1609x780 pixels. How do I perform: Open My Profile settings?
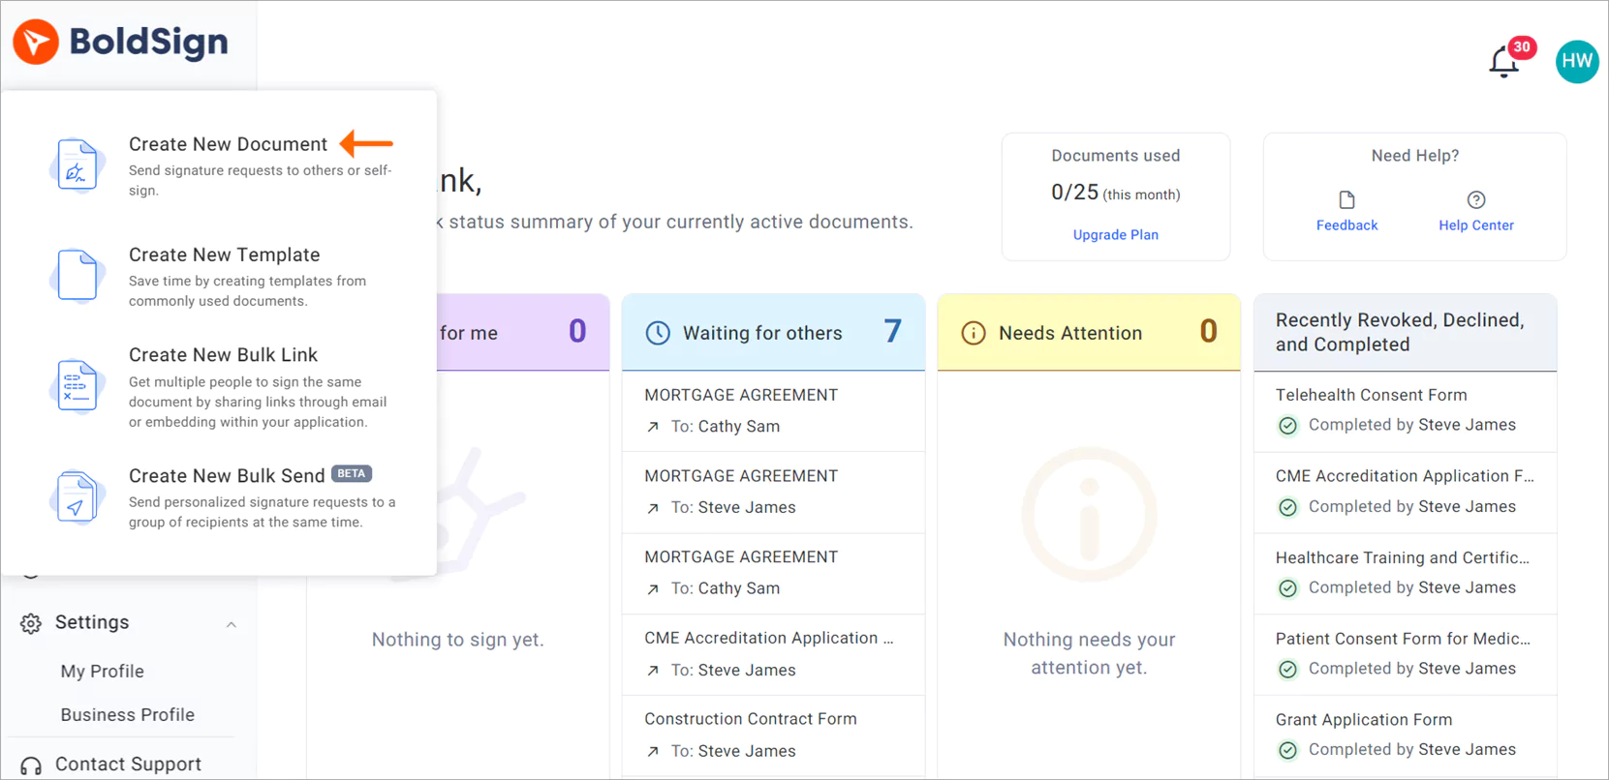pyautogui.click(x=102, y=671)
